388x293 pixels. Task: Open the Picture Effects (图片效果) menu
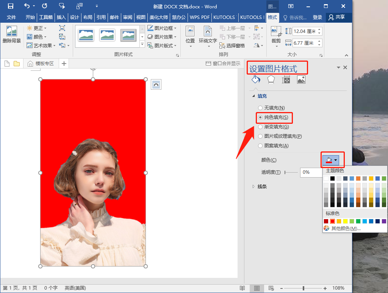[x=162, y=37]
